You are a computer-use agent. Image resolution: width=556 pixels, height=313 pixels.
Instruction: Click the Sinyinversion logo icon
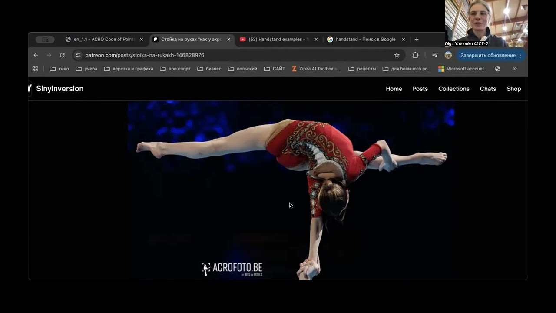[x=30, y=88]
